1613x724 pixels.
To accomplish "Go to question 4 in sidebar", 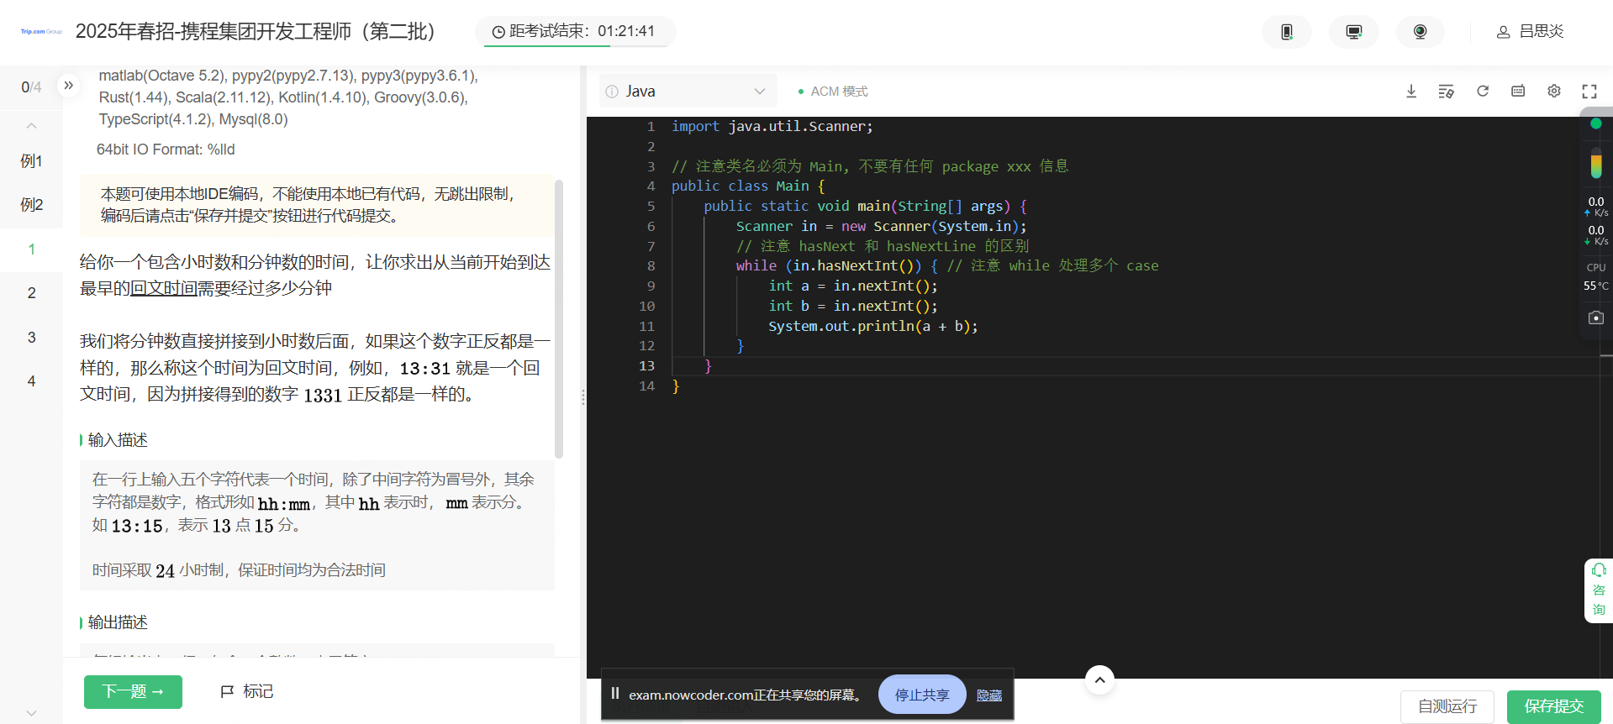I will coord(31,381).
